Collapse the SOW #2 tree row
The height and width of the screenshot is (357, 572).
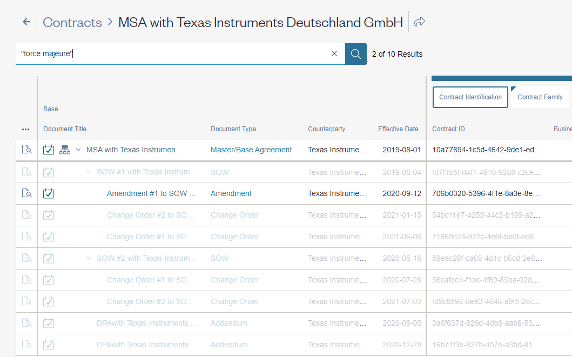click(x=89, y=258)
